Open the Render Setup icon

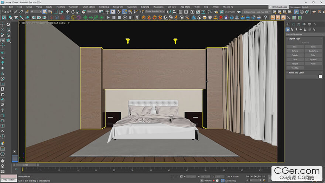pos(216,12)
